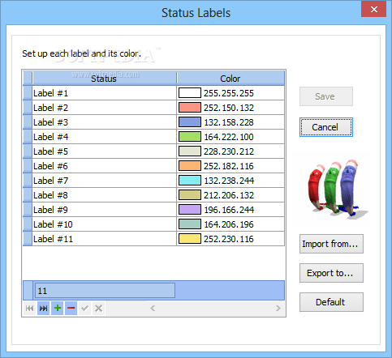The height and width of the screenshot is (358, 392).
Task: Click the row indicator beside Label #6
Action: click(x=28, y=166)
